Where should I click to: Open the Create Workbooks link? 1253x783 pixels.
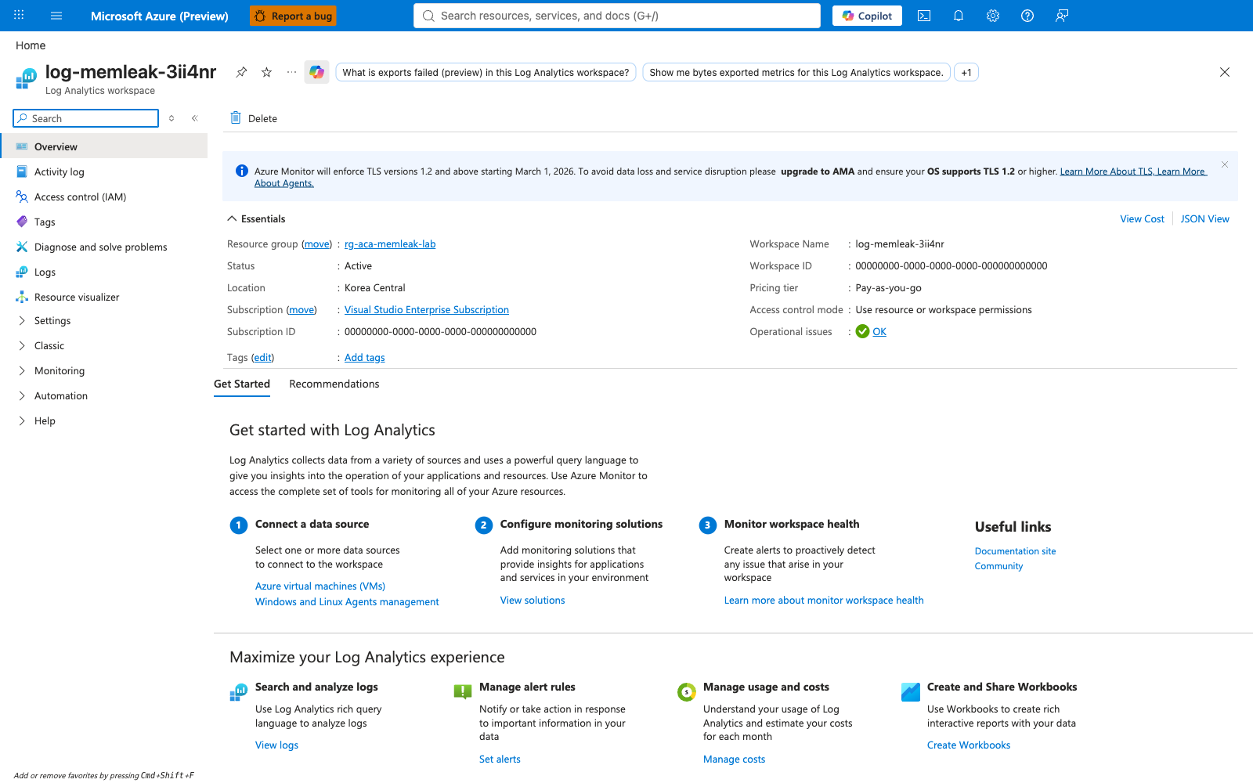[969, 745]
